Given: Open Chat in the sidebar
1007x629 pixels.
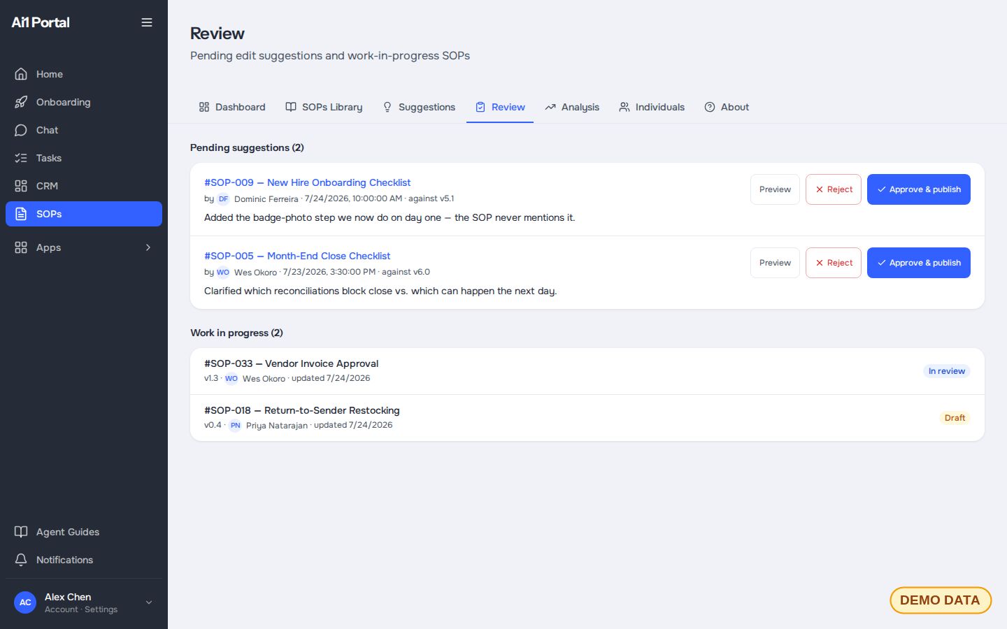Looking at the screenshot, I should [x=84, y=130].
